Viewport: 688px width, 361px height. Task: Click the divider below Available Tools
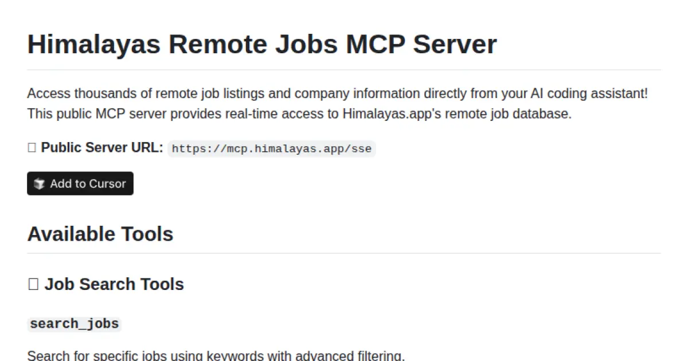(x=344, y=252)
